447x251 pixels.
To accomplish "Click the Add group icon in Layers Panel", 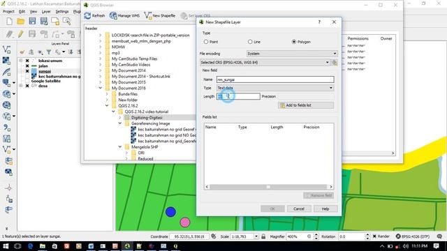I will pos(31,52).
